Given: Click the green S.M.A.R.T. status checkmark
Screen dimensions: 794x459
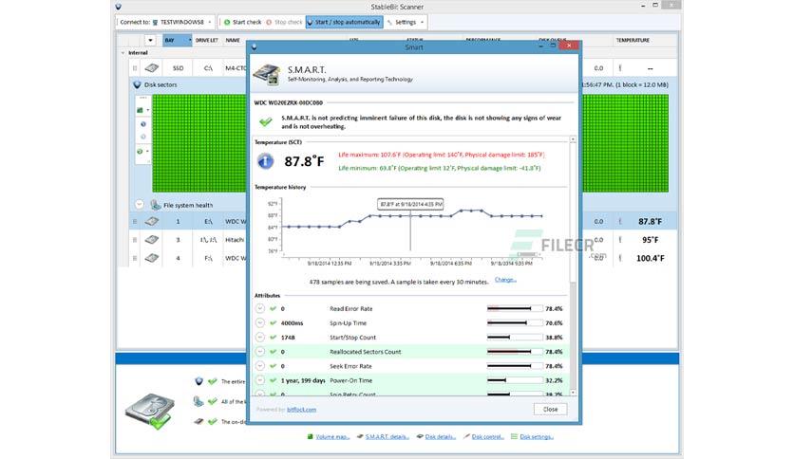Looking at the screenshot, I should [266, 121].
